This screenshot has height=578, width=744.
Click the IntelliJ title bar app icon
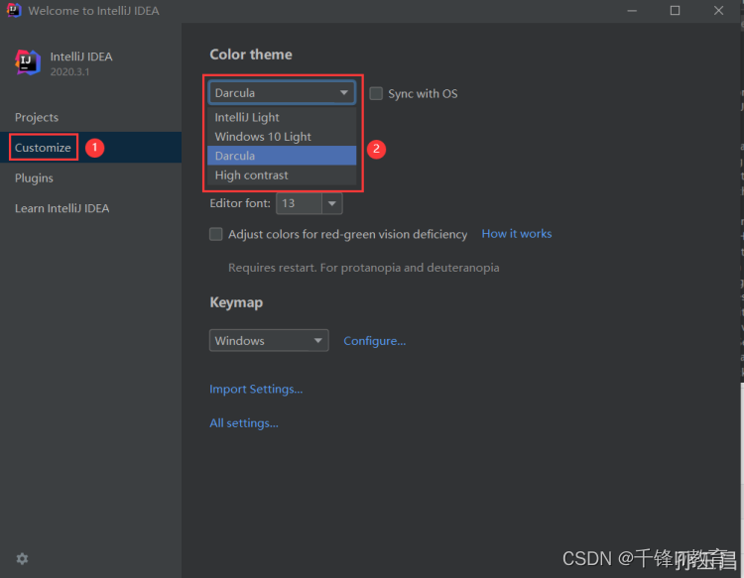(x=14, y=10)
